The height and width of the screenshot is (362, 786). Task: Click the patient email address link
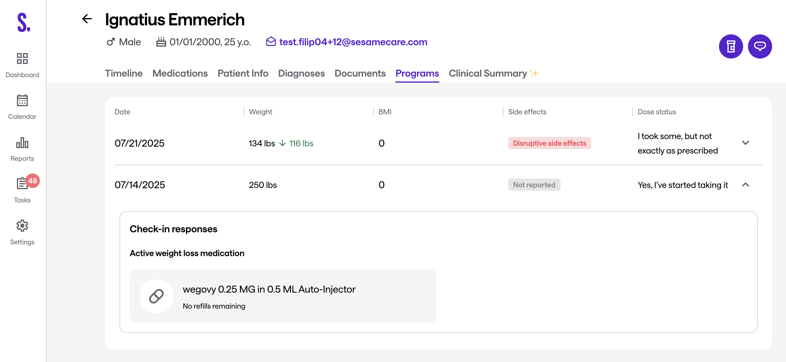click(353, 42)
